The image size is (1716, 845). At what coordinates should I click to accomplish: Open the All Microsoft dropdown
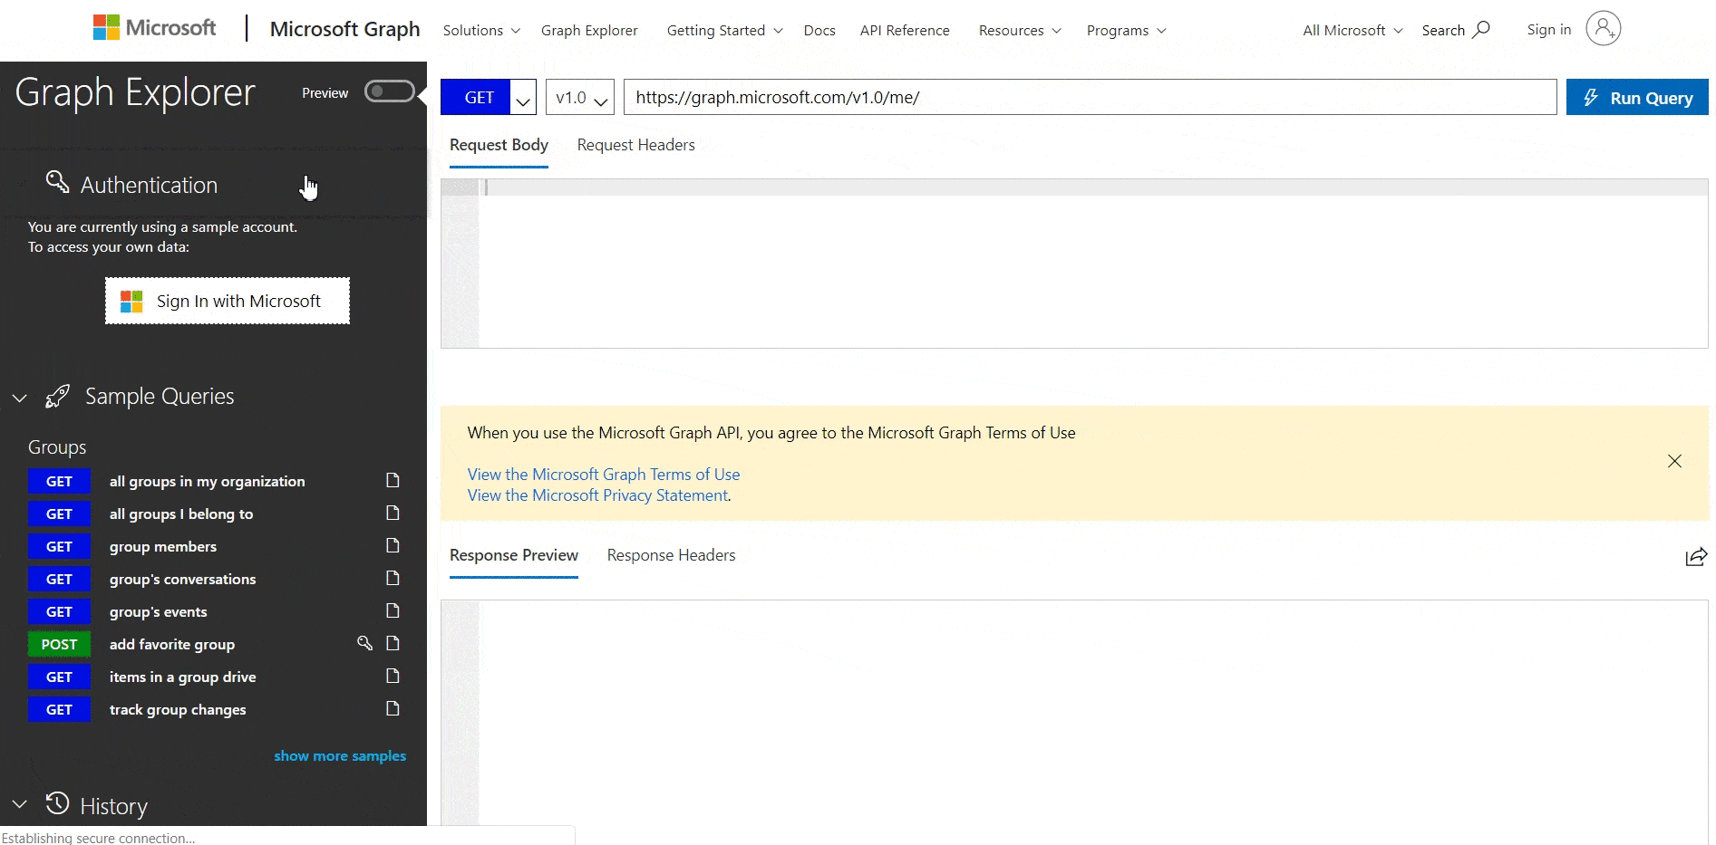tap(1352, 31)
